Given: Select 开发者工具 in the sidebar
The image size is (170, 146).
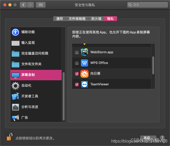Looking at the screenshot, I should [36, 96].
